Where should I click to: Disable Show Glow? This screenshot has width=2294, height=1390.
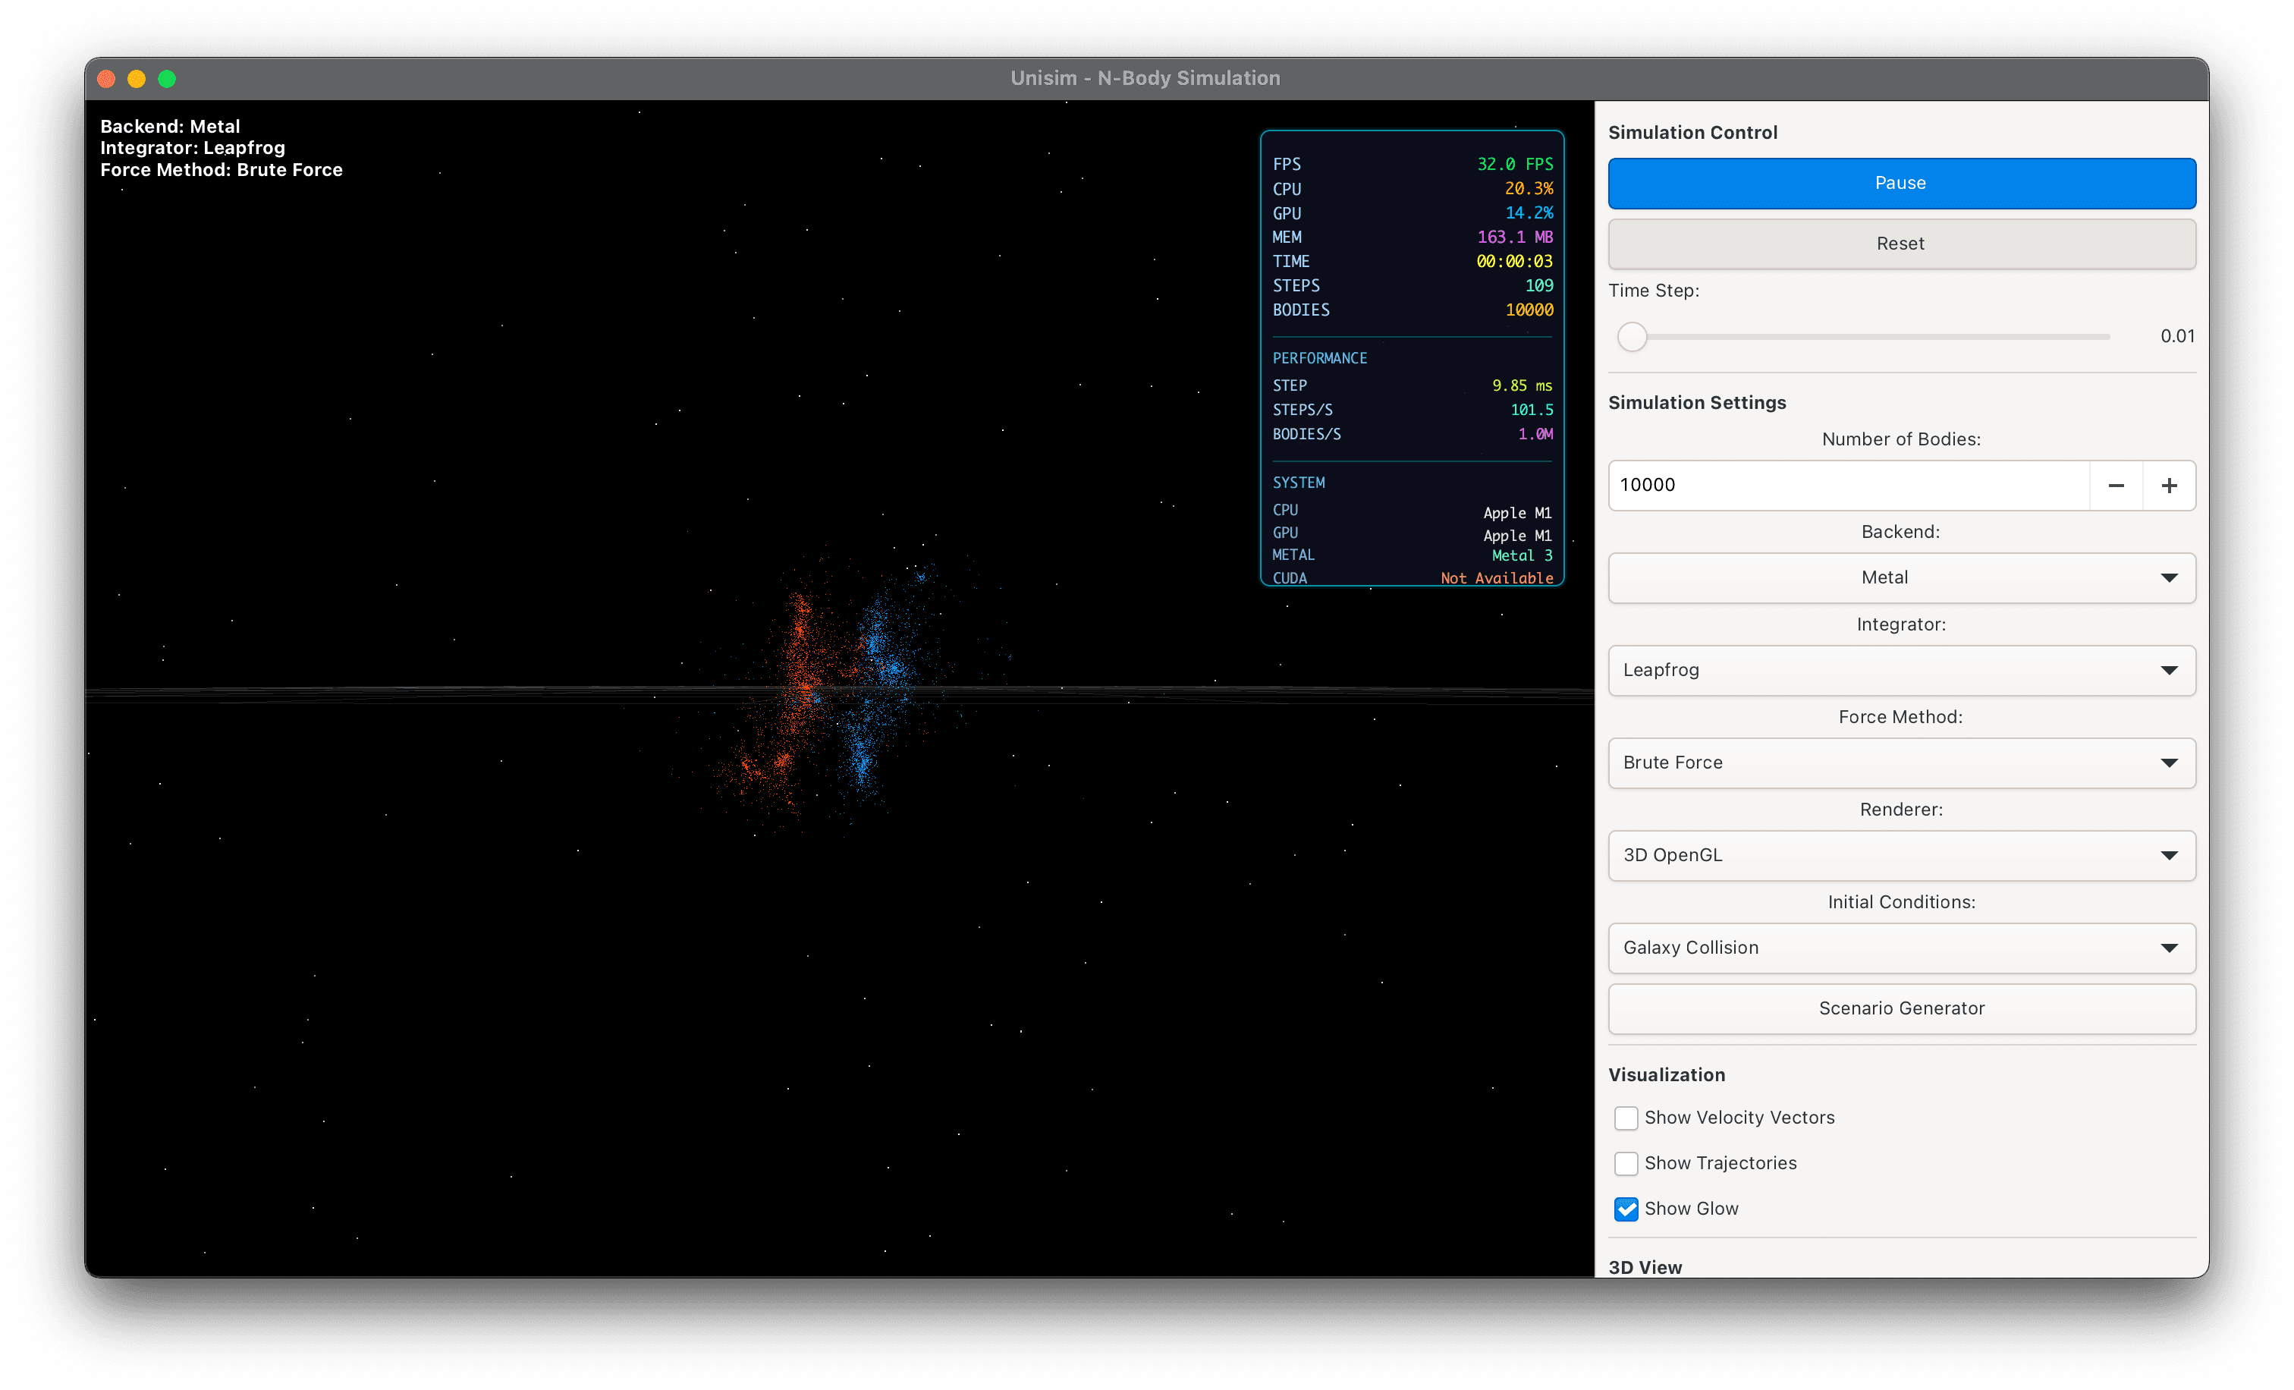pyautogui.click(x=1626, y=1209)
